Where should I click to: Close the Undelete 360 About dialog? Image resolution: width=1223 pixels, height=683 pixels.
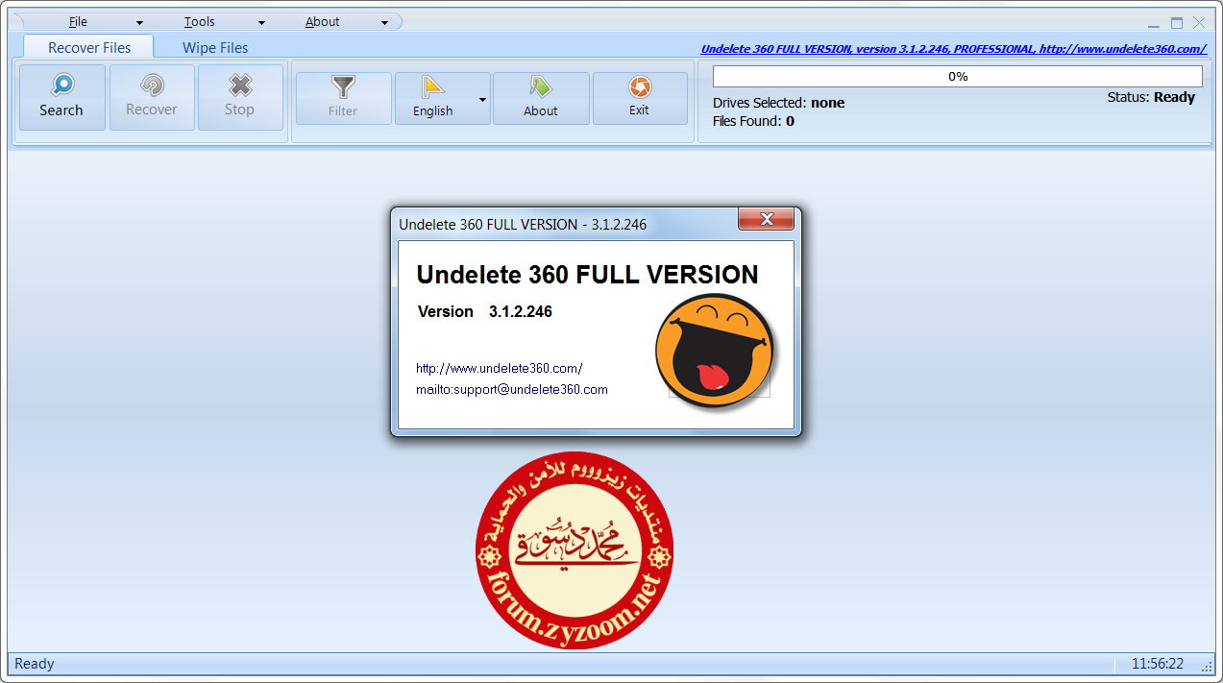coord(766,219)
